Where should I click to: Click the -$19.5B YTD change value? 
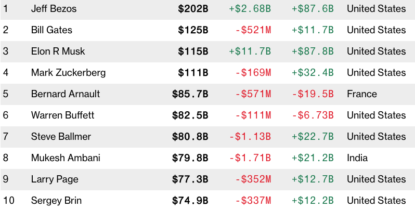point(313,94)
